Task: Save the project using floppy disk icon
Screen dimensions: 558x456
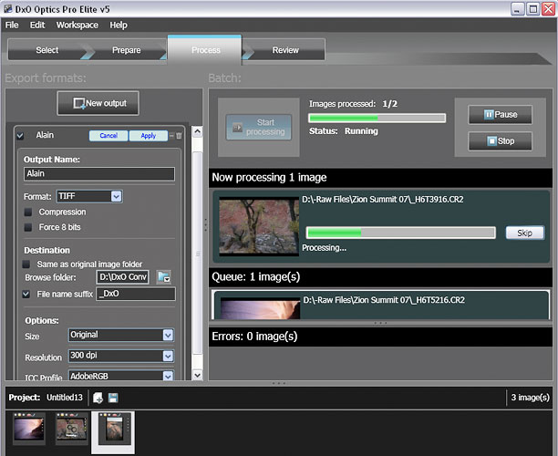Action: [x=113, y=398]
